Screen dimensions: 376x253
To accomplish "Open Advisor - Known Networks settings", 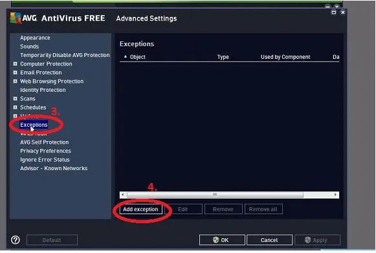I will (x=54, y=168).
